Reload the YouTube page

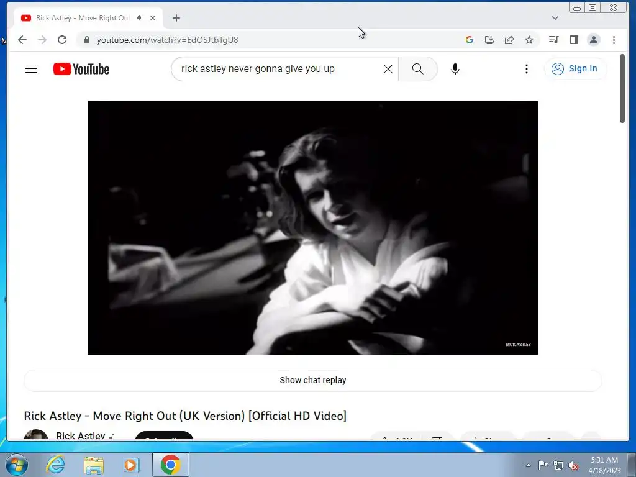coord(62,40)
